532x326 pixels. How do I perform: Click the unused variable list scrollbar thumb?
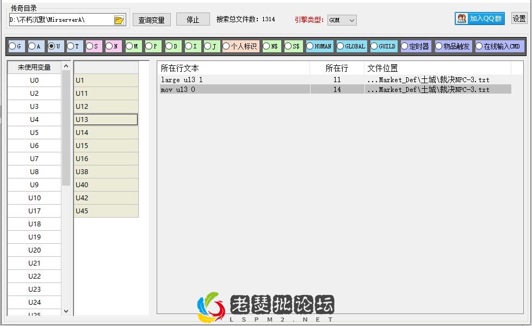click(x=66, y=128)
